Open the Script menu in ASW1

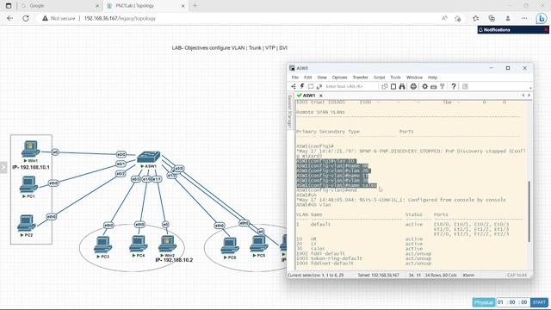tap(379, 77)
